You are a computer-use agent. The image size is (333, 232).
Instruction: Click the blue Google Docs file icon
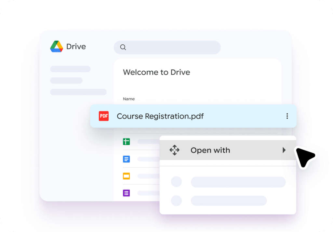(x=127, y=159)
